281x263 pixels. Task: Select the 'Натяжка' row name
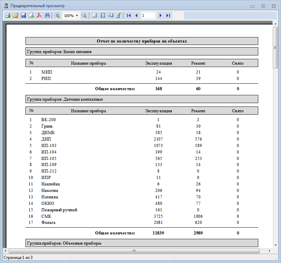[50, 197]
